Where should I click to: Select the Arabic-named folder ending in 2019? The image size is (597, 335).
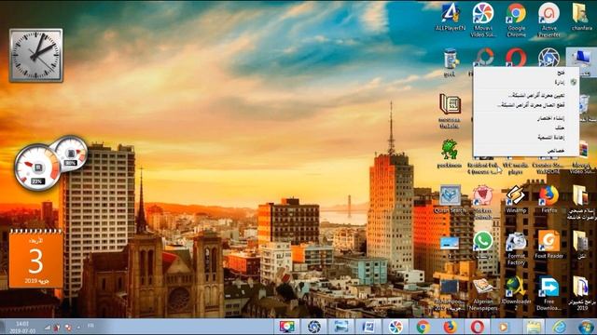click(581, 294)
